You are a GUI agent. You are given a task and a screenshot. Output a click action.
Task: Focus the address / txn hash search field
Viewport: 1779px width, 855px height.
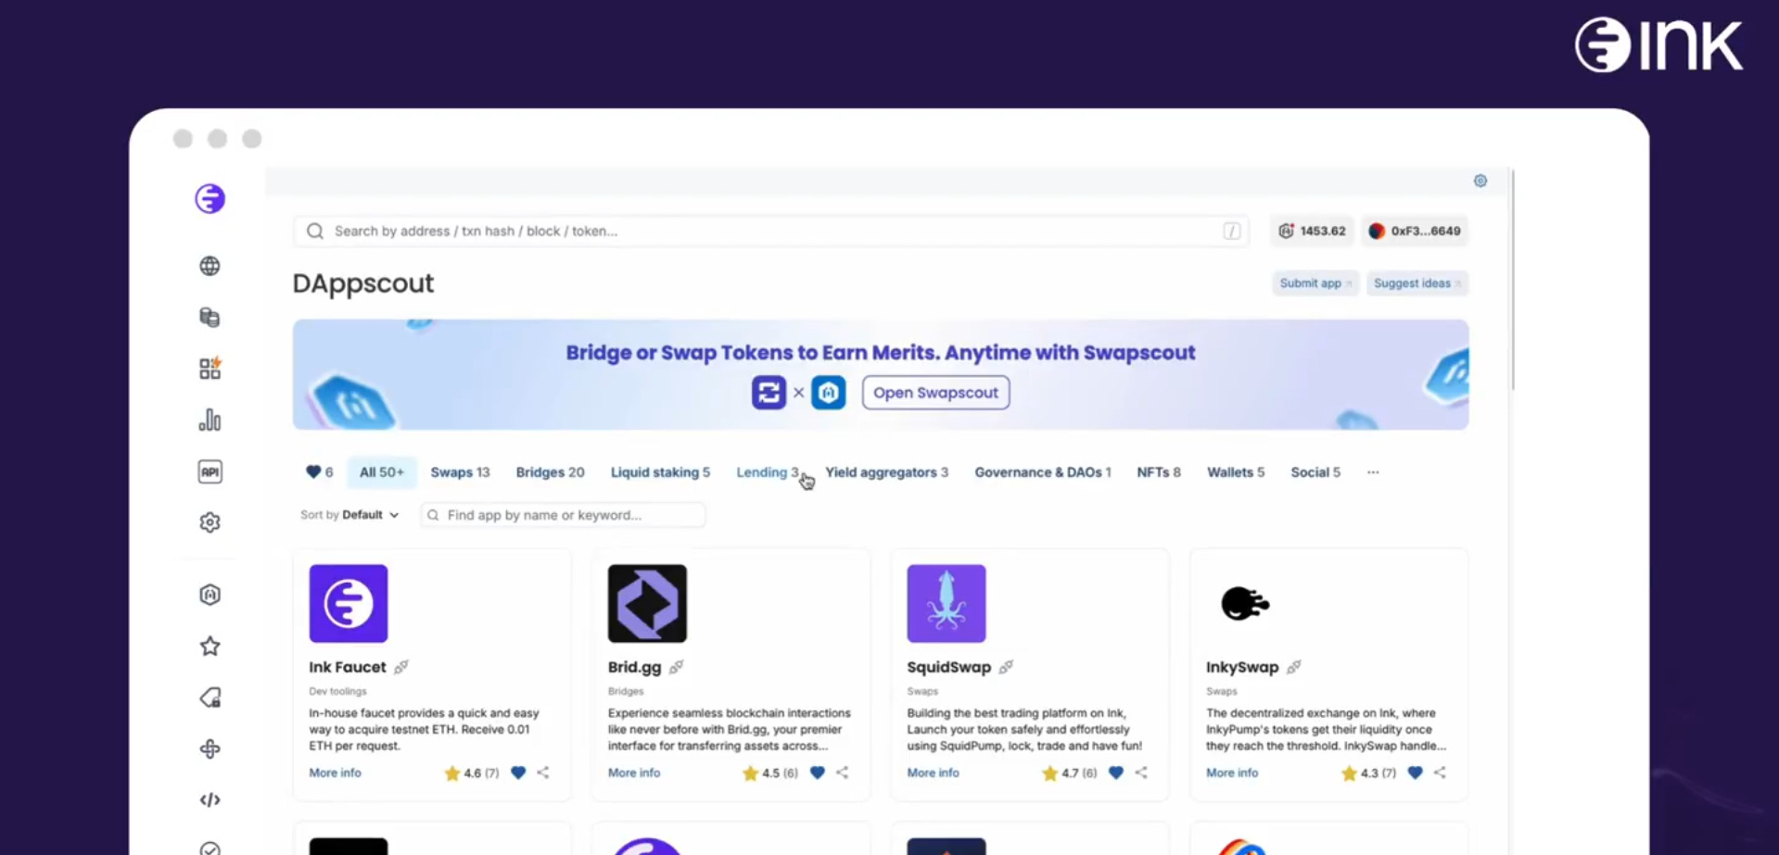[x=771, y=231]
